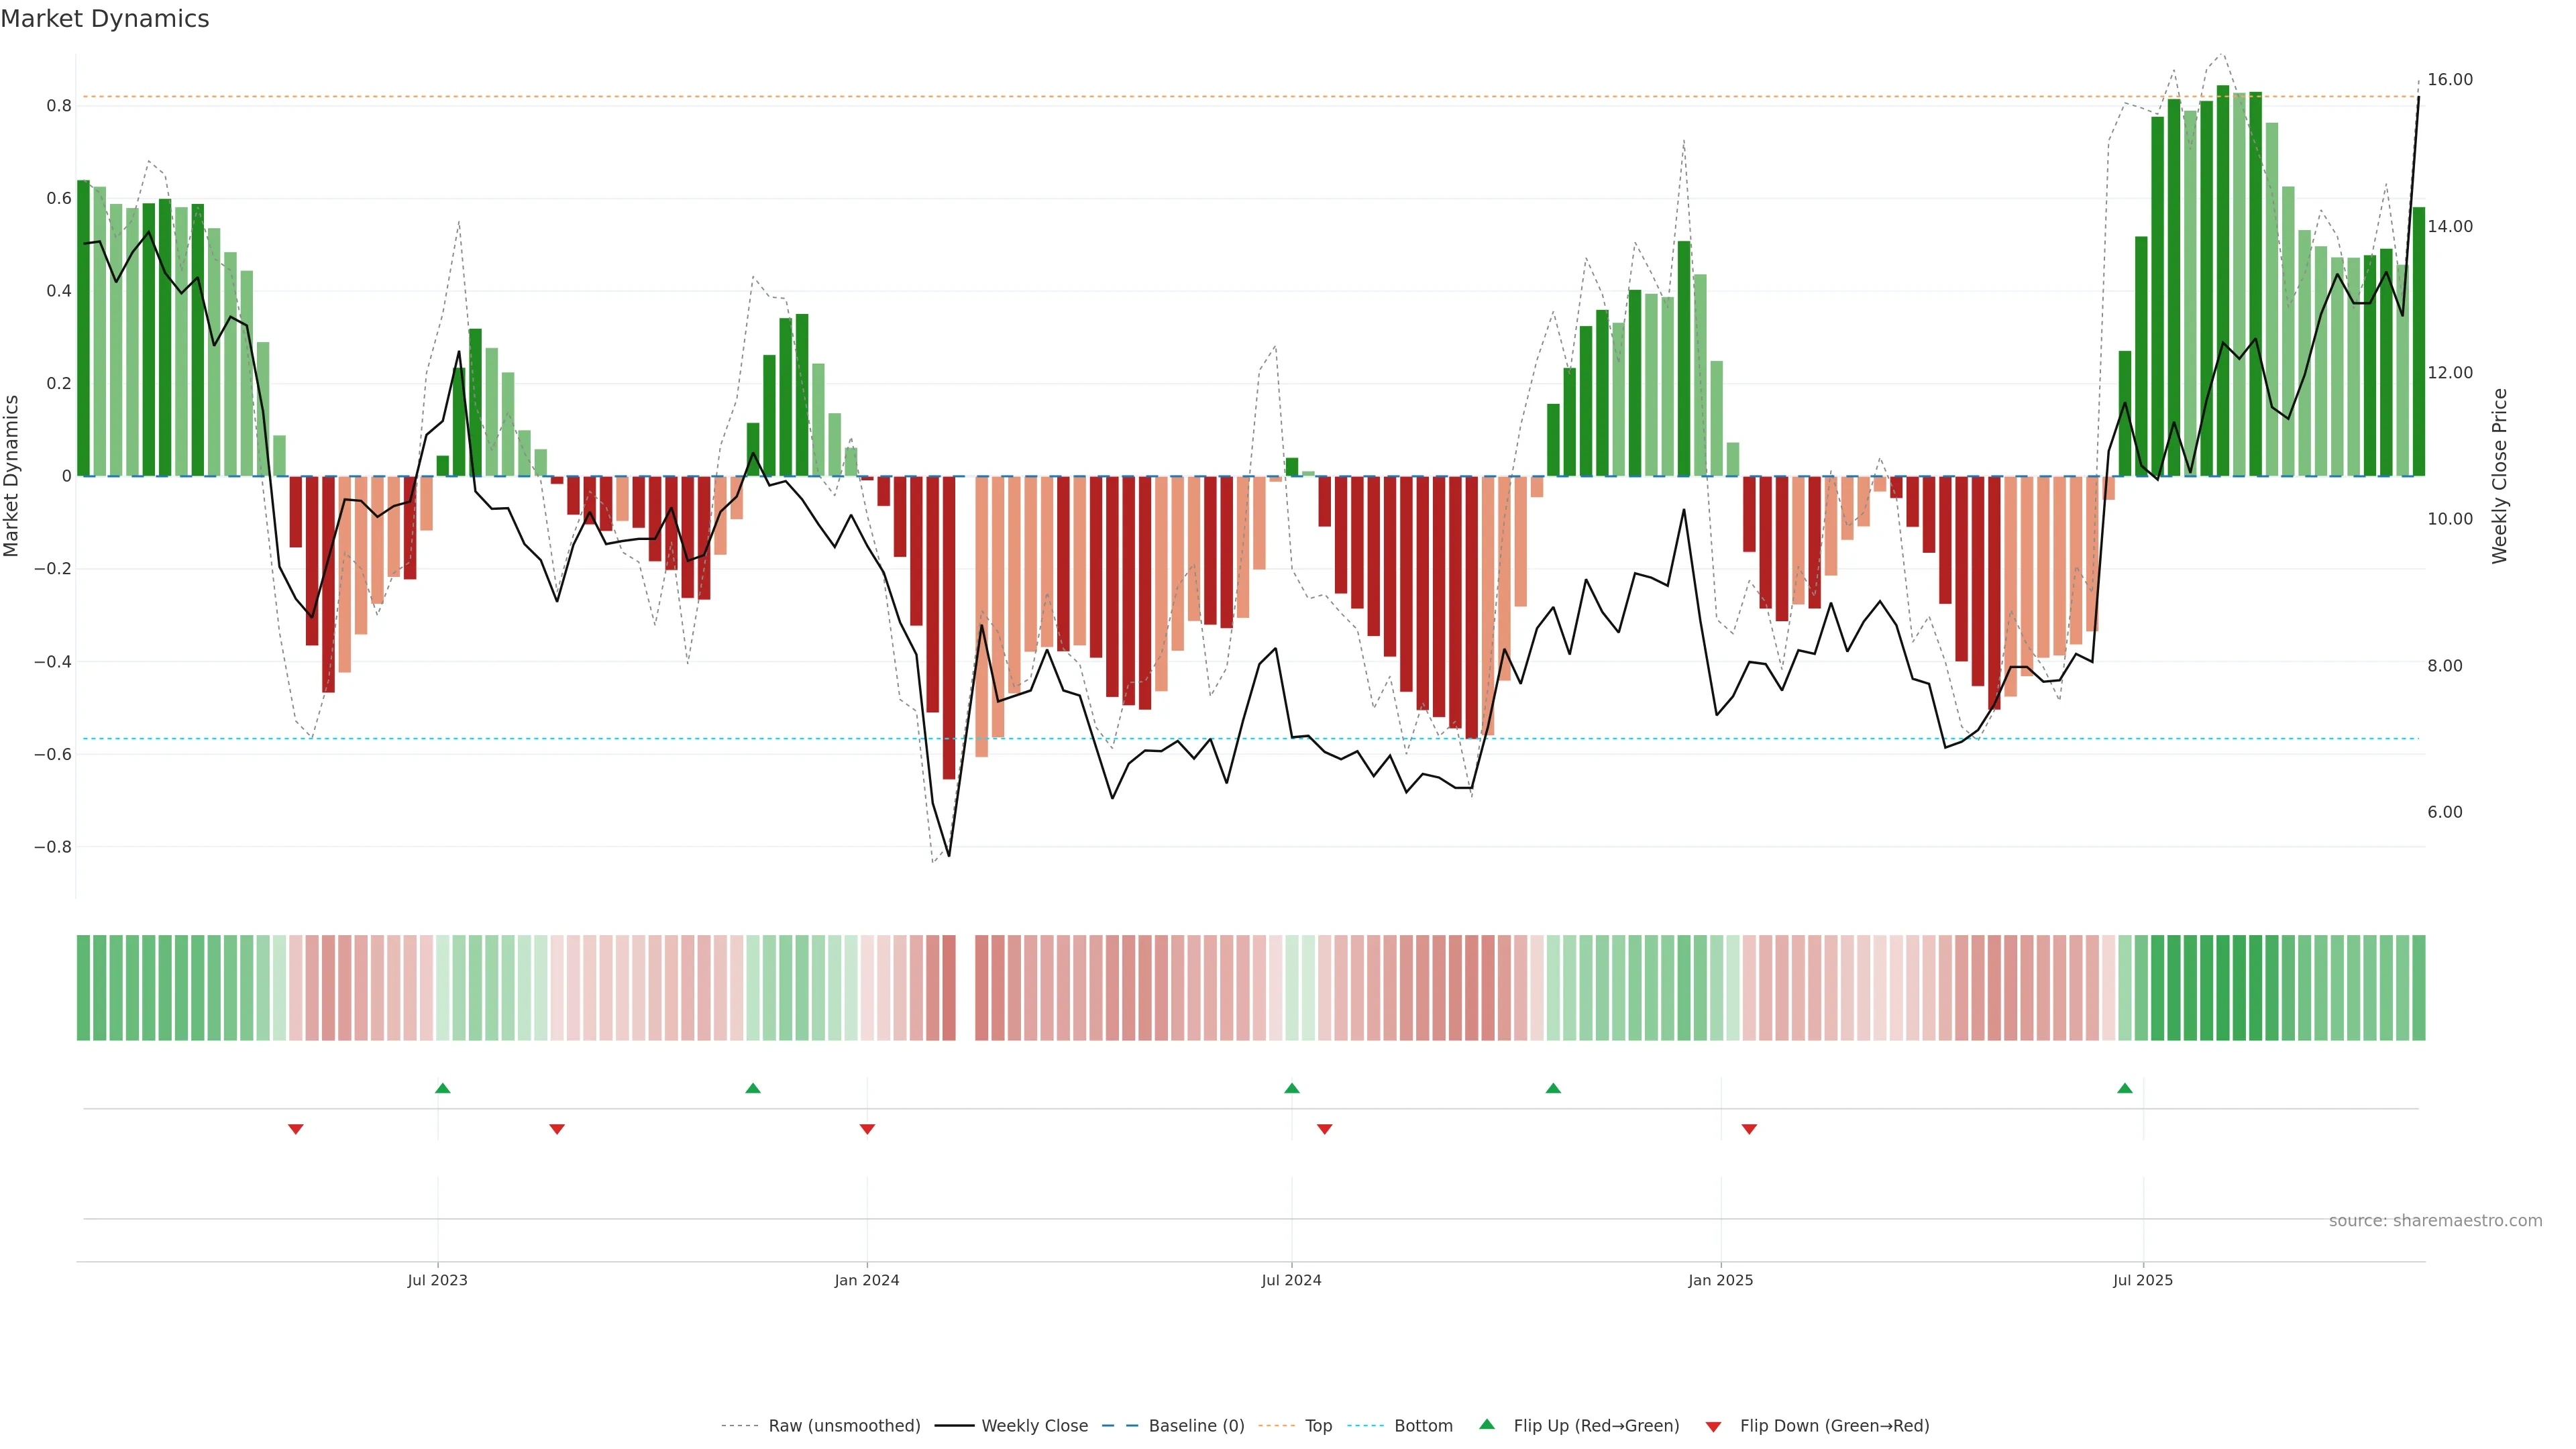Click the Flip Down marker just after Jan 2025
Screen dimensions: 2576x1449
(x=1749, y=1129)
